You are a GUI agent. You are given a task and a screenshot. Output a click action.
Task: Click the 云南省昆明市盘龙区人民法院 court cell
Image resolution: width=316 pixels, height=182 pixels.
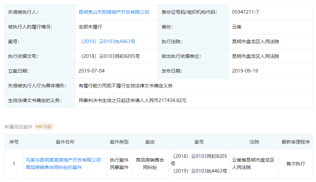click(x=254, y=164)
